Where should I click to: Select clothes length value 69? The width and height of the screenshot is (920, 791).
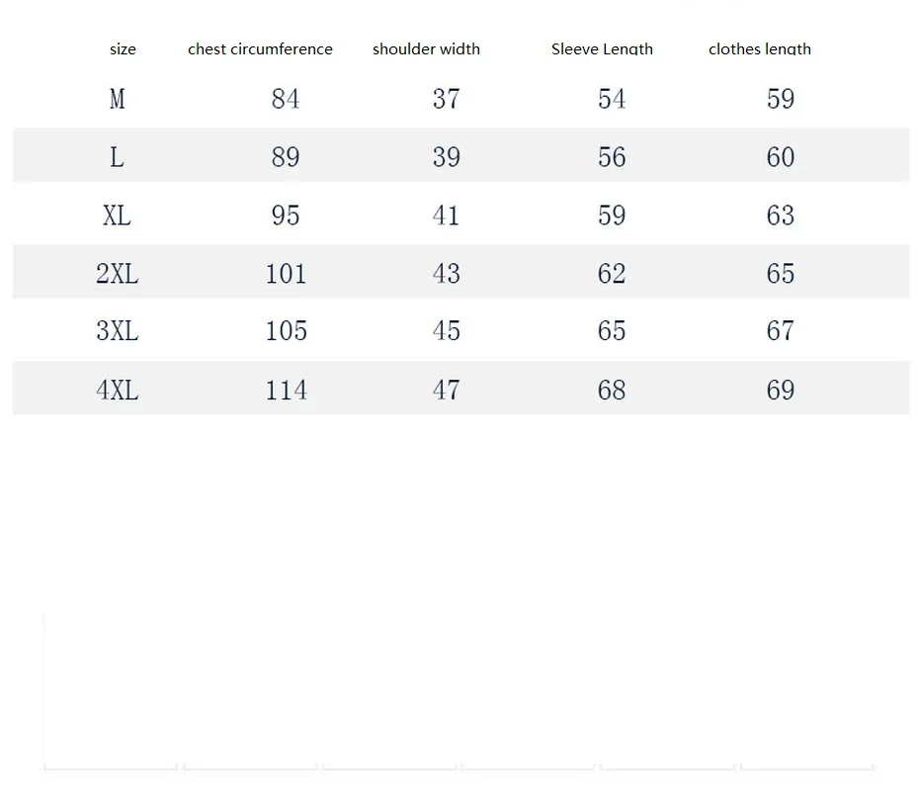coord(781,390)
